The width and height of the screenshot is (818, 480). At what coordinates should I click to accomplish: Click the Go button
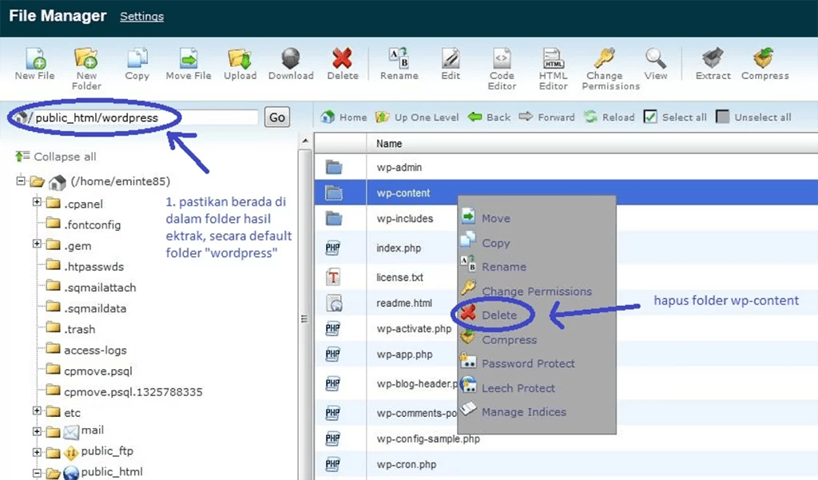click(x=277, y=117)
